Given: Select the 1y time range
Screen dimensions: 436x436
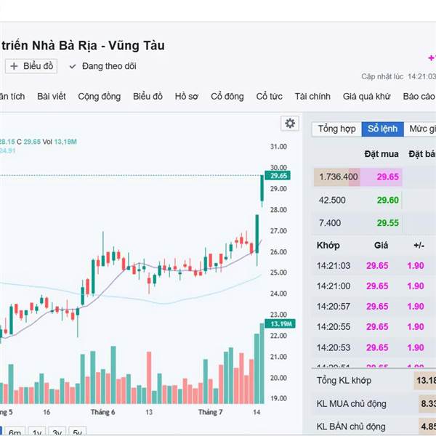Looking at the screenshot, I should pos(37,432).
